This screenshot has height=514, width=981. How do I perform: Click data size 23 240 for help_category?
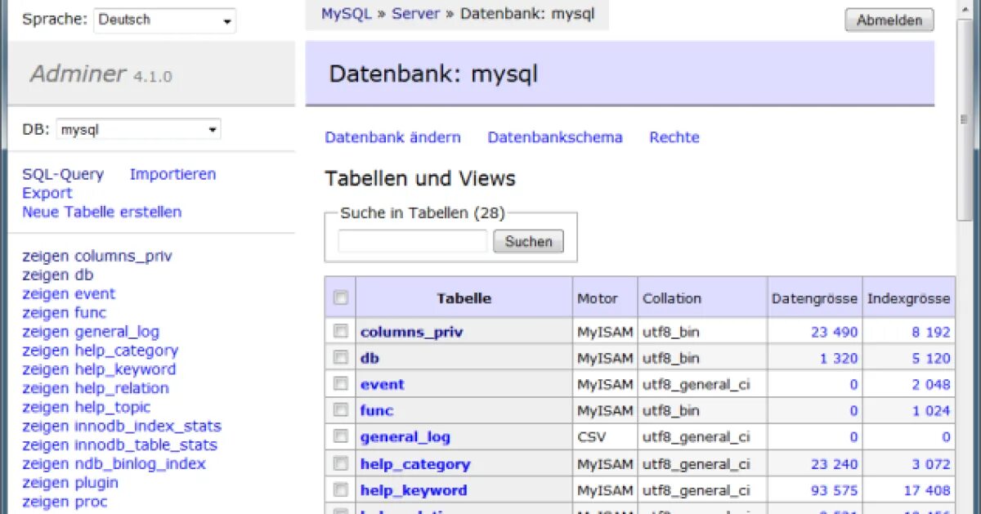(x=835, y=464)
